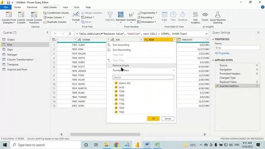Uncheck the 7698 filter value

[x=116, y=96]
